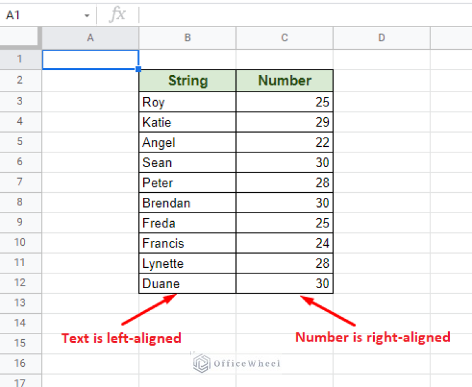Click the select-all corner box

(20, 38)
